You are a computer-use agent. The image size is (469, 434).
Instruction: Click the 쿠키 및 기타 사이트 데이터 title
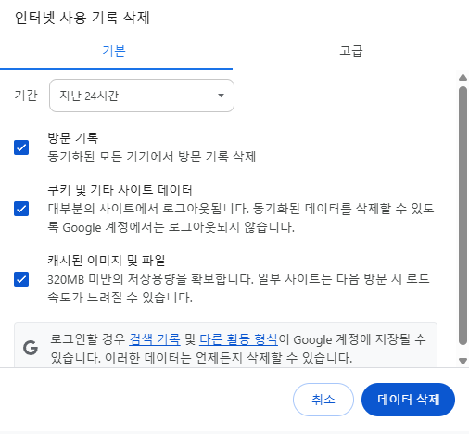[x=120, y=189]
